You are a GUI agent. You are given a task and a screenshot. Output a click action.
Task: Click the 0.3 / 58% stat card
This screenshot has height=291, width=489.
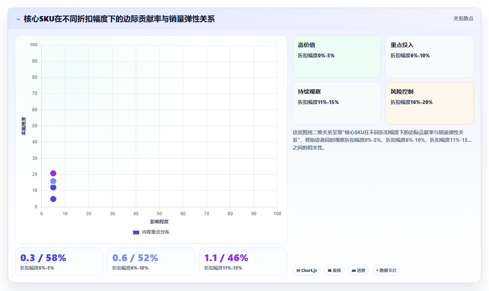coord(59,262)
